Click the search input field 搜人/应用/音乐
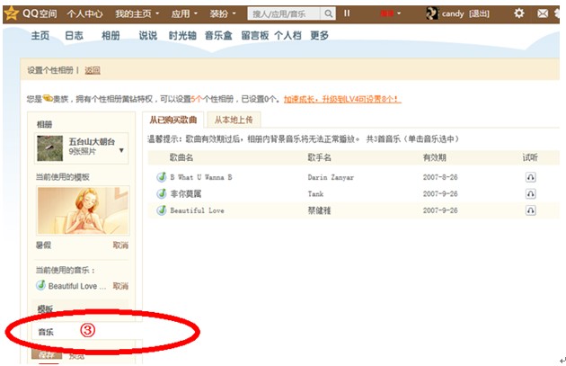 tap(283, 13)
